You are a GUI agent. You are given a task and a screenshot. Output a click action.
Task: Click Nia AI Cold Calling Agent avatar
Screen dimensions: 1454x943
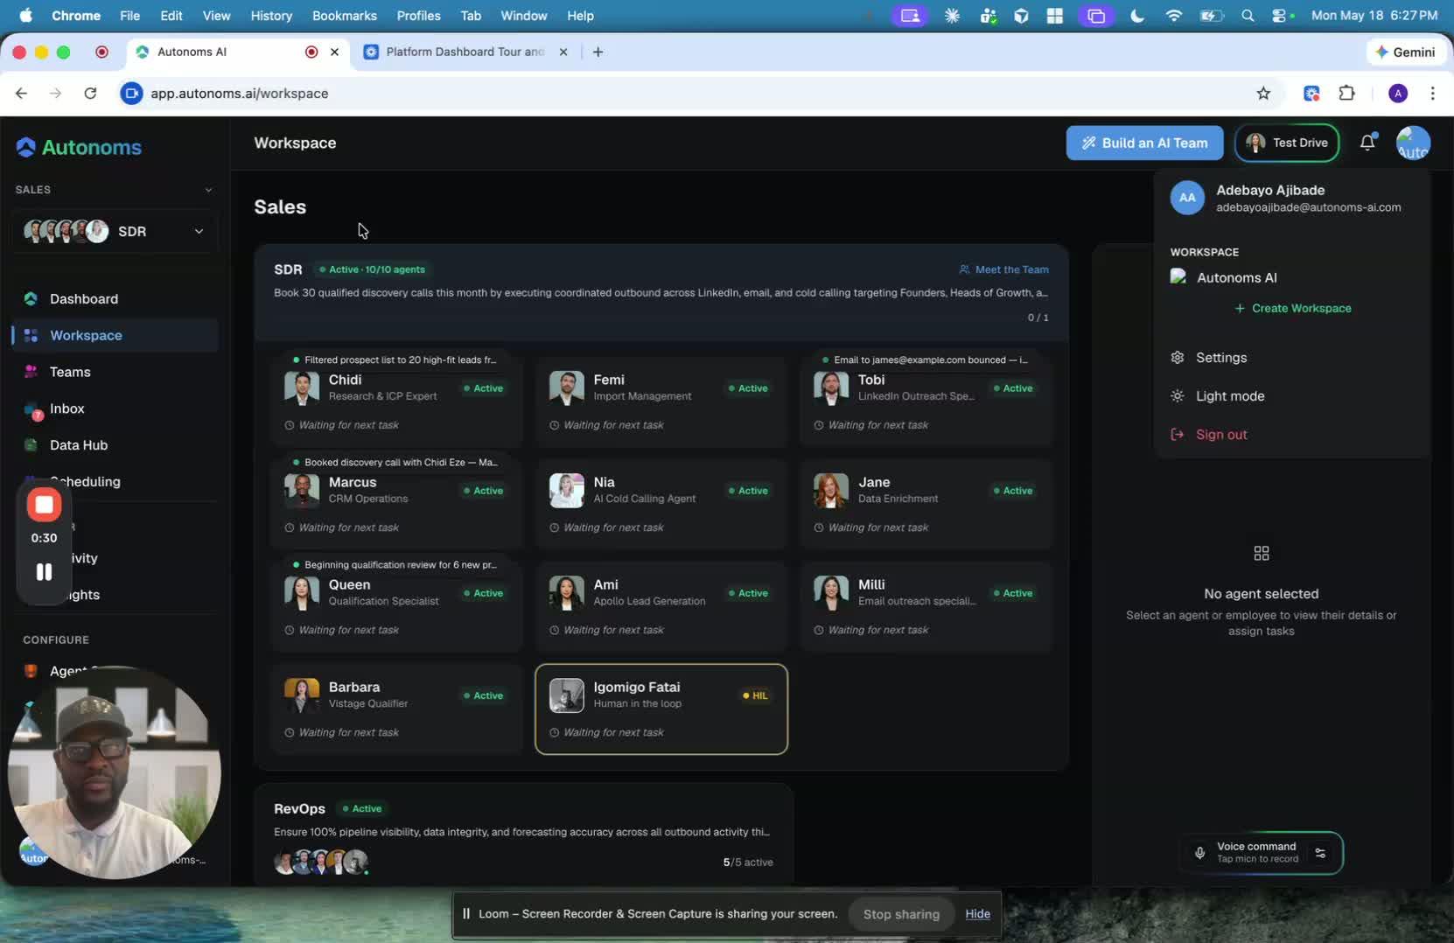click(x=566, y=490)
